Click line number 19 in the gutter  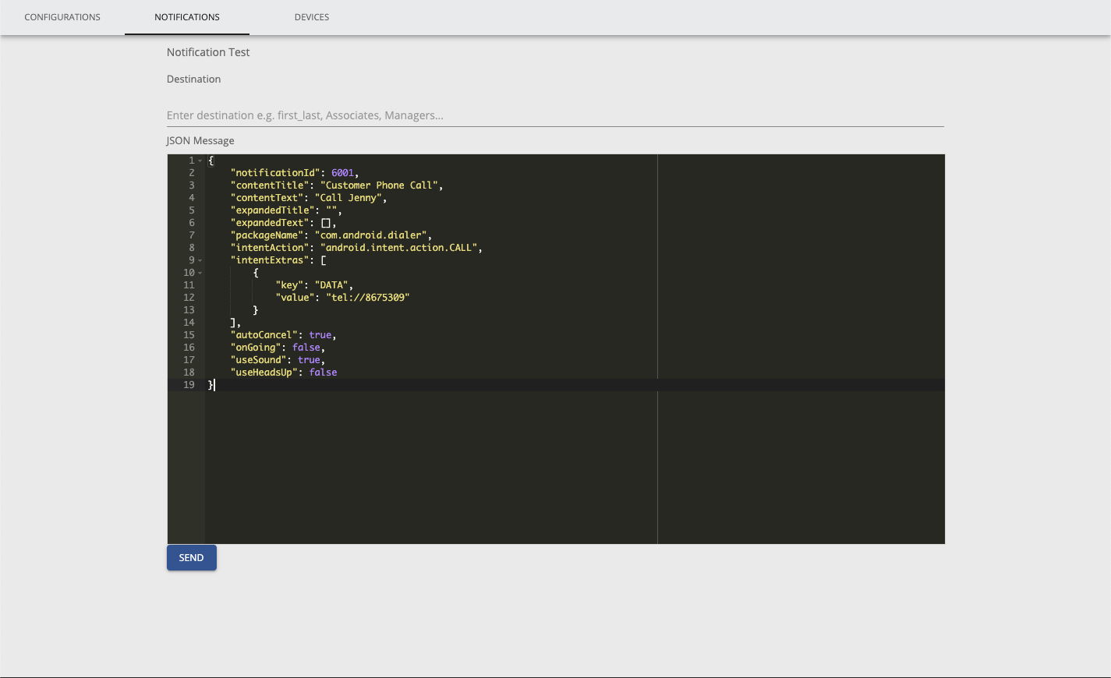tap(189, 385)
